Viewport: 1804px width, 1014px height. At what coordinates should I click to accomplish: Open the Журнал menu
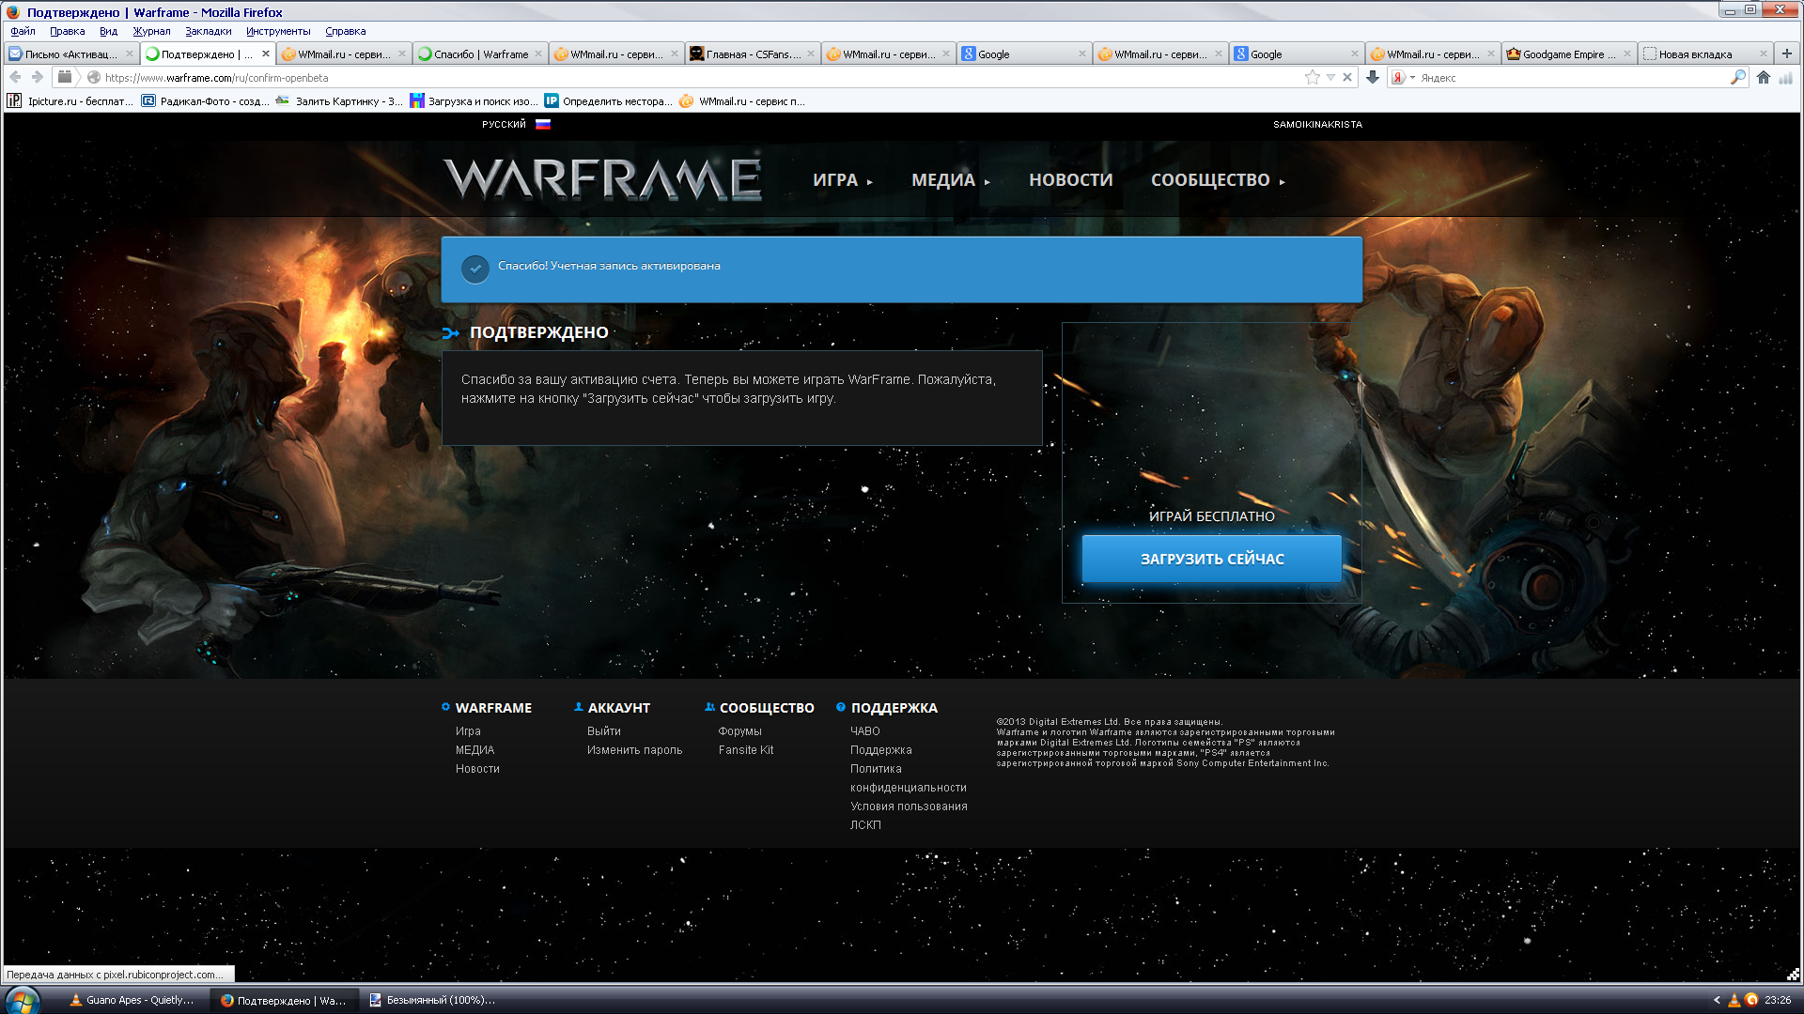[x=151, y=31]
